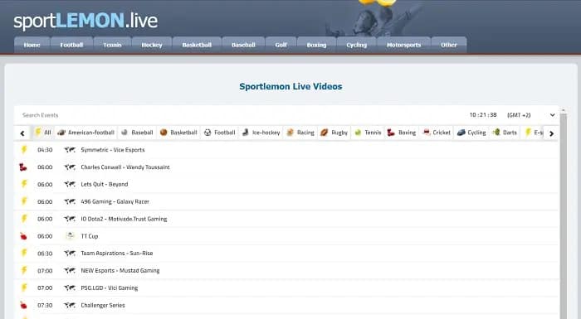Open Challenger Series event
Viewport: 581px width, 319px height.
(286, 305)
